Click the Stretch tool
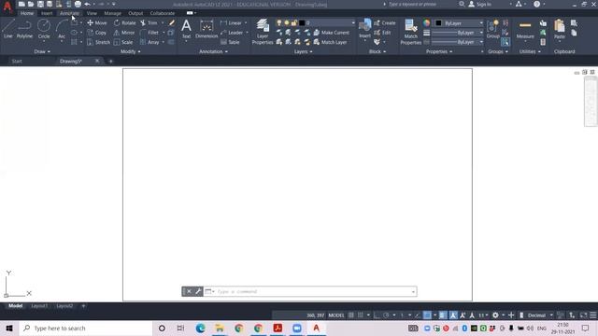598x336 pixels. pos(98,42)
